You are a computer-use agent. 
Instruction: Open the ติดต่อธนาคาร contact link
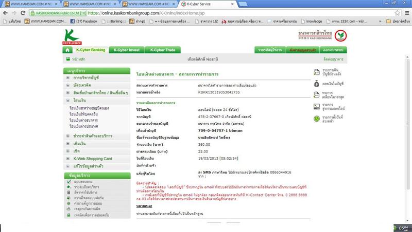click(333, 59)
